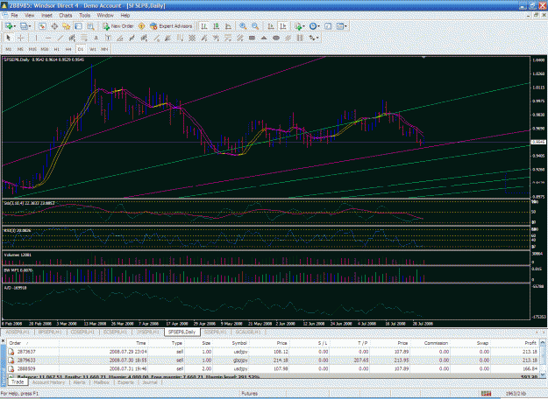This screenshot has height=399, width=548.
Task: Switch chart to line chart
Action: click(228, 26)
